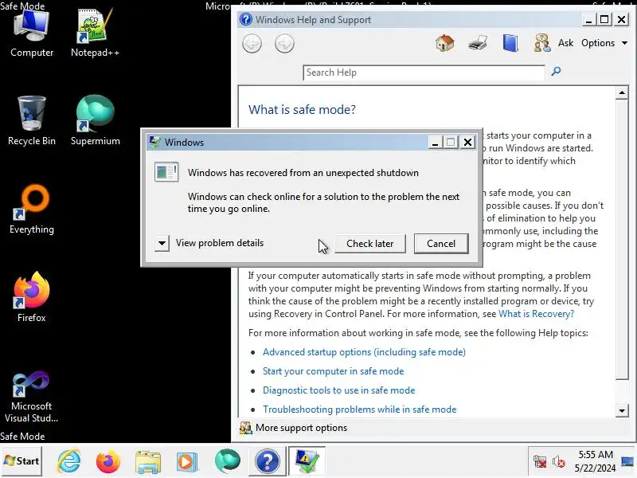Switch to the problem report taskbar button

pos(307,461)
